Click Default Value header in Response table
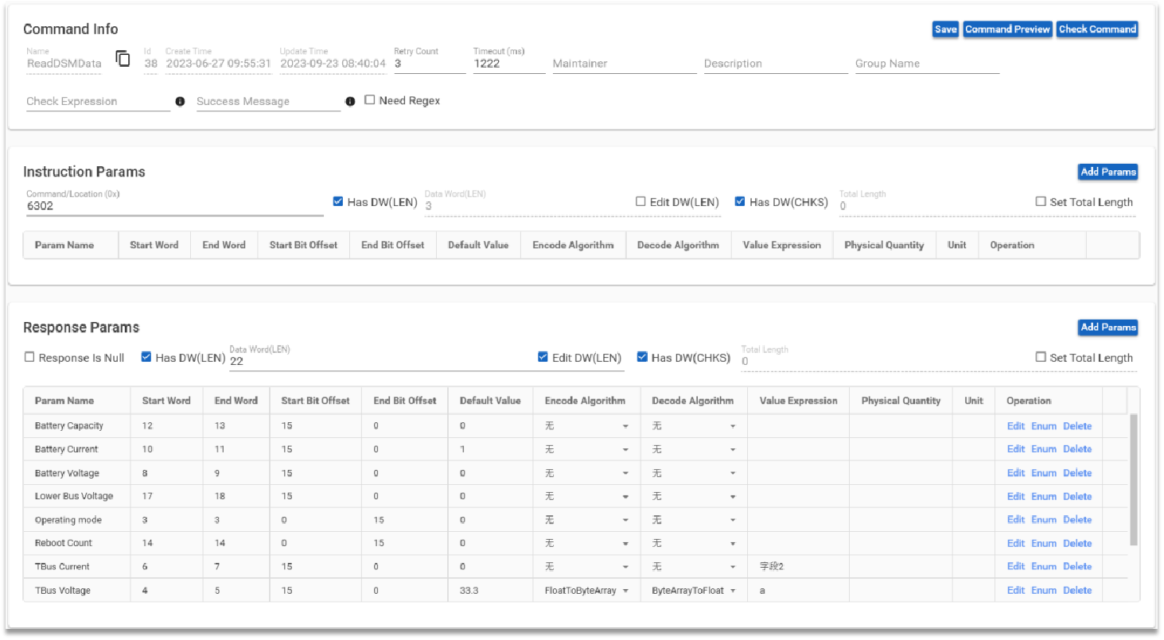The image size is (1164, 640). [490, 401]
